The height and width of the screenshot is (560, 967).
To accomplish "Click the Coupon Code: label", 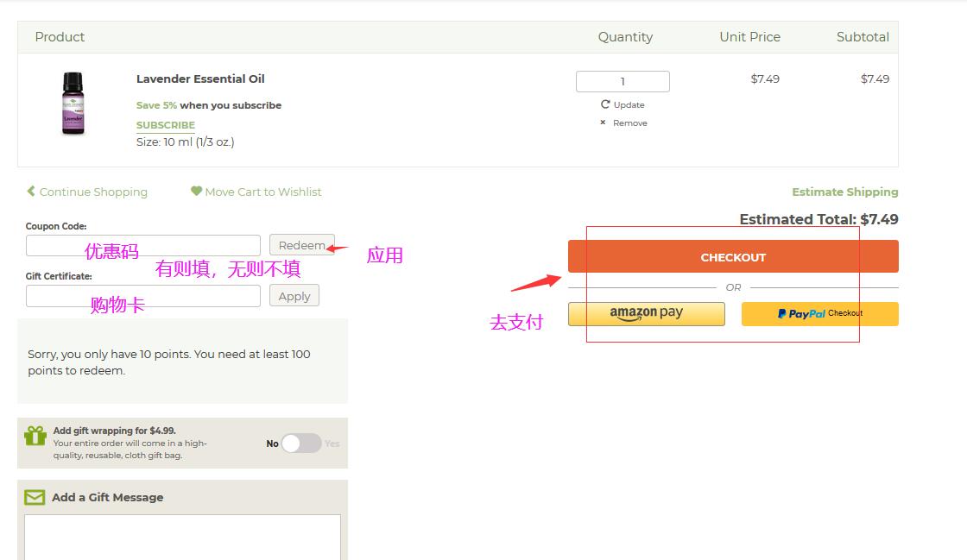I will 56,226.
